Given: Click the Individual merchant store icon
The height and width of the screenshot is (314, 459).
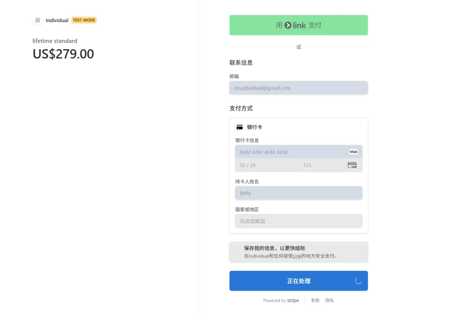Looking at the screenshot, I should tap(37, 20).
